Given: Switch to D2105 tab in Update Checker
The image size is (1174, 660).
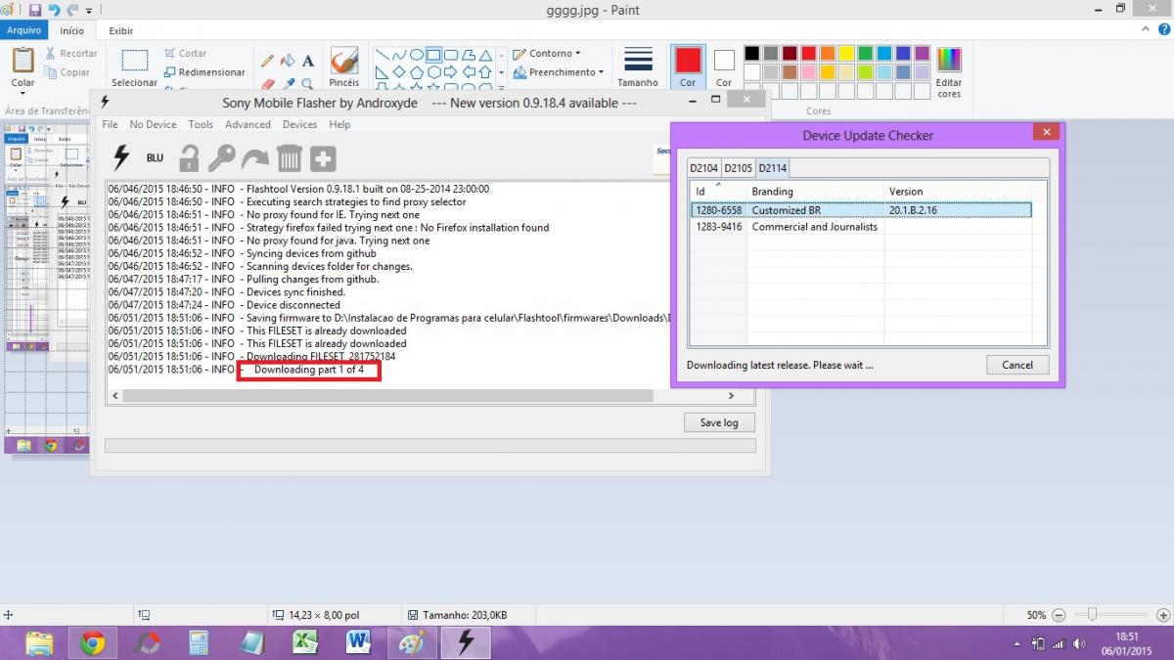Looking at the screenshot, I should (x=738, y=168).
